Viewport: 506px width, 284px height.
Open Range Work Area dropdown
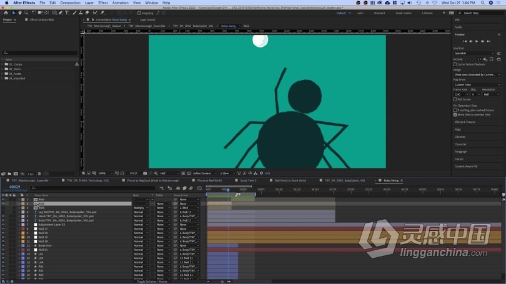click(x=477, y=75)
